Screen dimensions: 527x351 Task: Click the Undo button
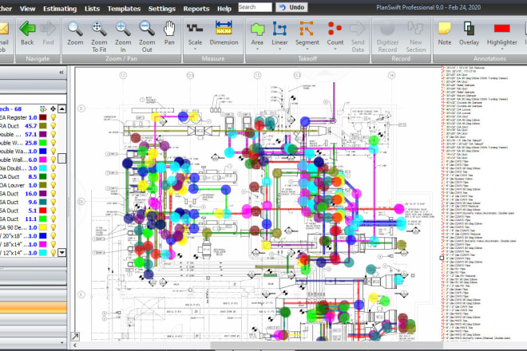point(294,7)
